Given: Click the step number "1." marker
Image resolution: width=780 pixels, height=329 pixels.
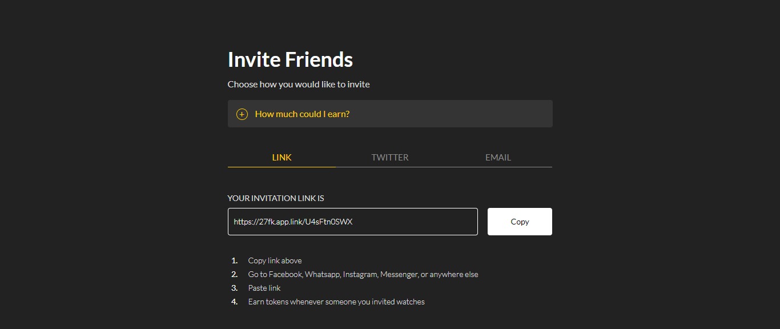Looking at the screenshot, I should click(235, 260).
